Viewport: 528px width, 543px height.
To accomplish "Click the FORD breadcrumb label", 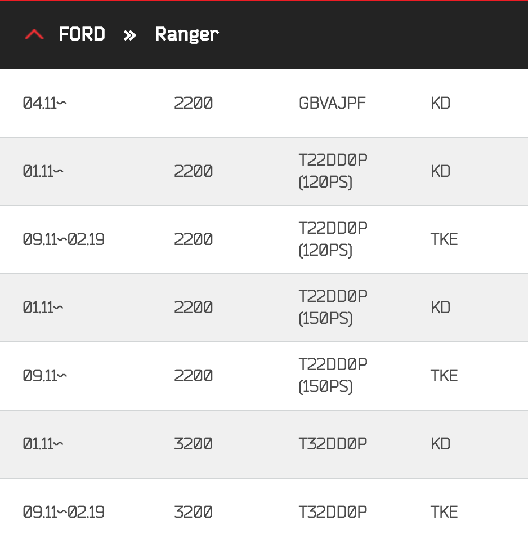I will [x=82, y=34].
